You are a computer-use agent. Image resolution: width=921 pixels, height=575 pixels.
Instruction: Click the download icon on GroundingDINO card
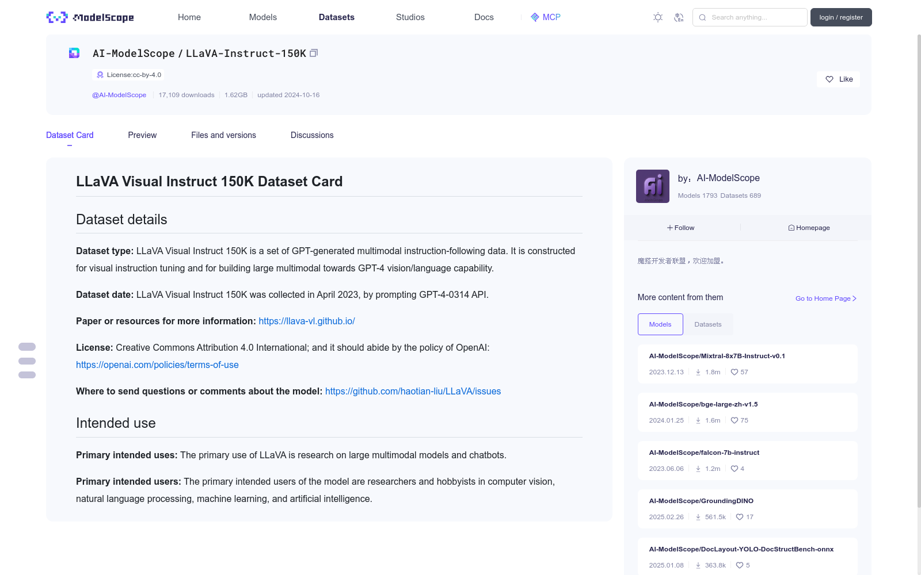pyautogui.click(x=698, y=517)
